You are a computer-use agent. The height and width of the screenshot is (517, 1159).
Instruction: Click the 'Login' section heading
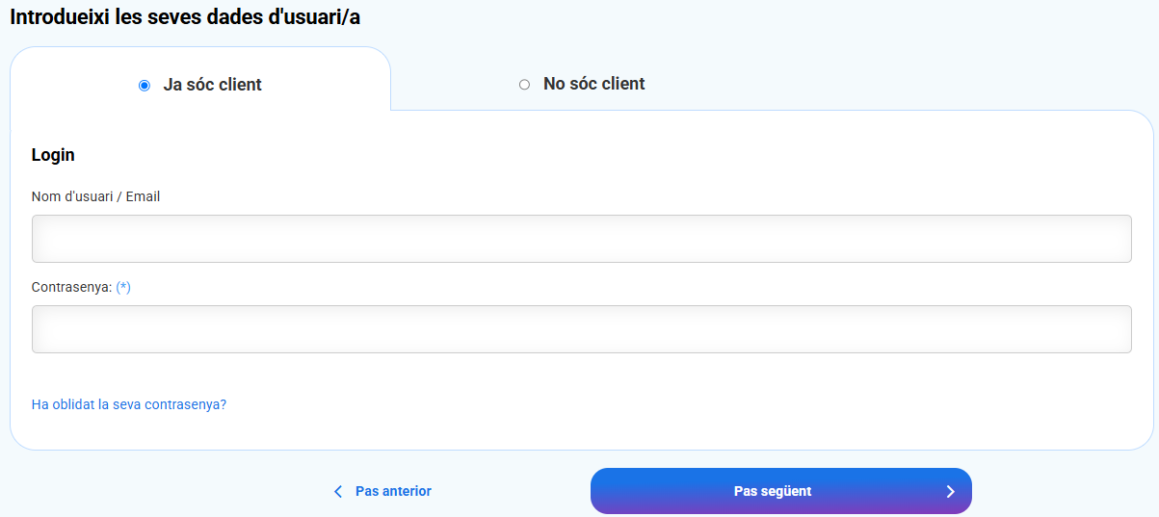coord(53,155)
